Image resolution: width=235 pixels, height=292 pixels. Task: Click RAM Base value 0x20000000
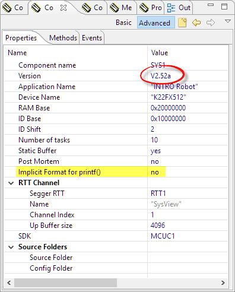pyautogui.click(x=168, y=108)
